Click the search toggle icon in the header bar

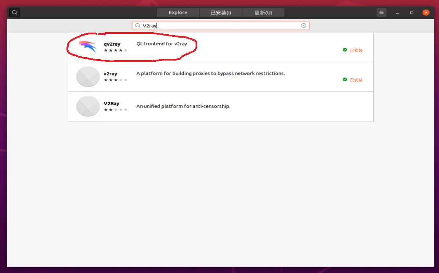click(x=14, y=13)
